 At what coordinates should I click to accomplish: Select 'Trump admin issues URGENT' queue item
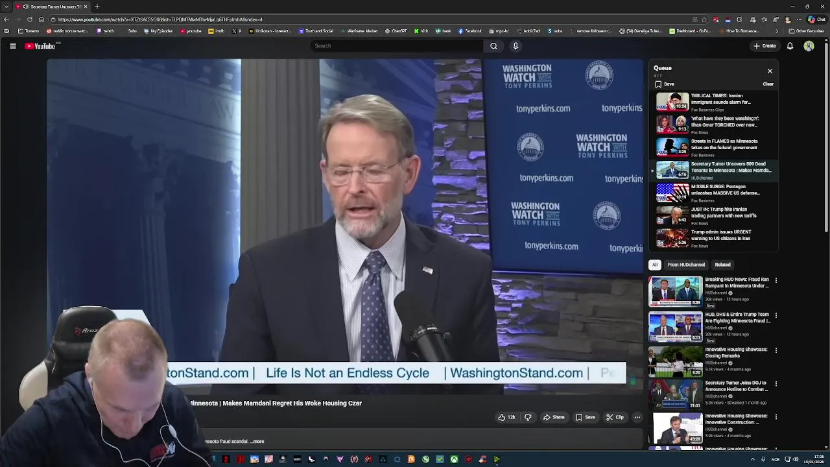713,239
